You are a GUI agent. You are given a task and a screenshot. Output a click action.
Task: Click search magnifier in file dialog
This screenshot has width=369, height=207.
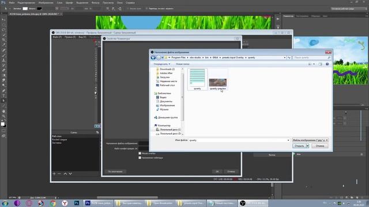pyautogui.click(x=329, y=57)
